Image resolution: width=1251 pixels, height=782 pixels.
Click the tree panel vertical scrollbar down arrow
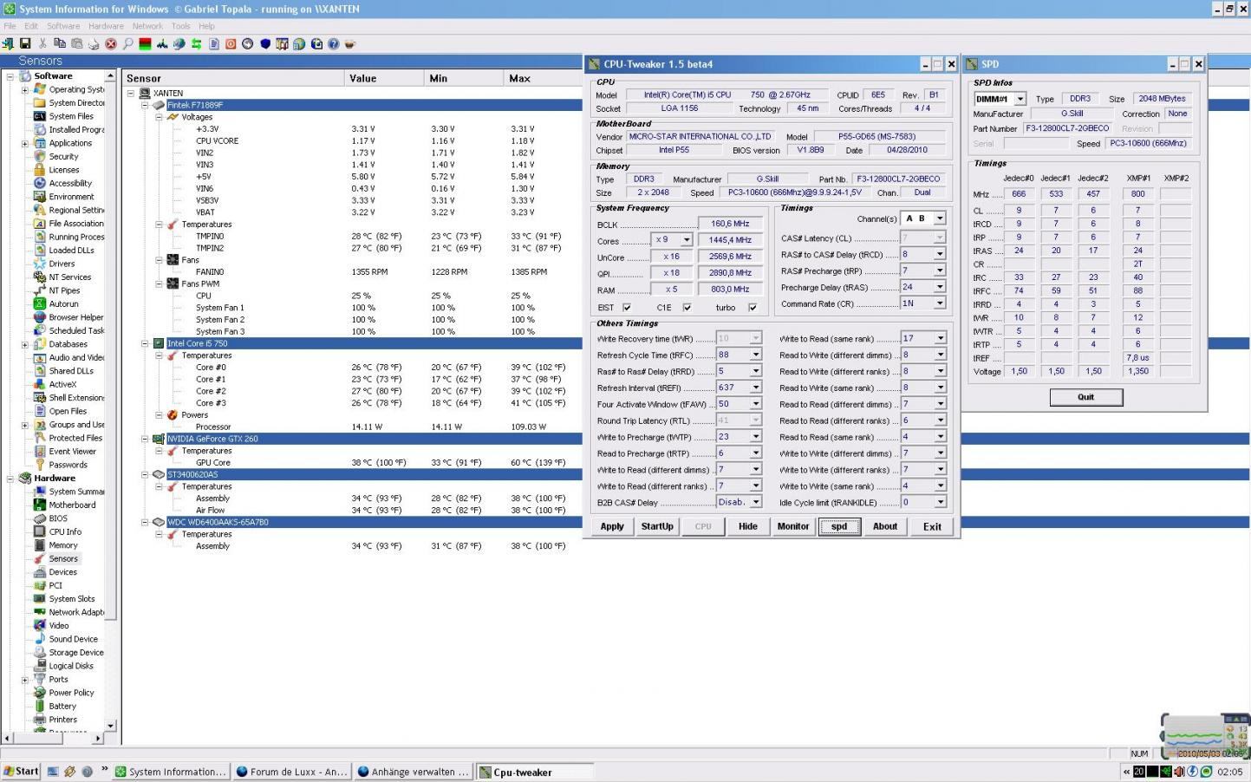pyautogui.click(x=110, y=726)
